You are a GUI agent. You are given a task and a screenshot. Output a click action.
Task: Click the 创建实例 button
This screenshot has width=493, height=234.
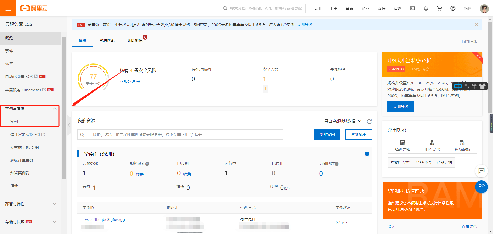(327, 135)
